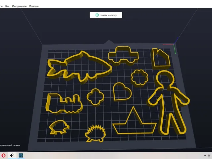
Task: Open the Помощь menu
Action: click(x=34, y=6)
